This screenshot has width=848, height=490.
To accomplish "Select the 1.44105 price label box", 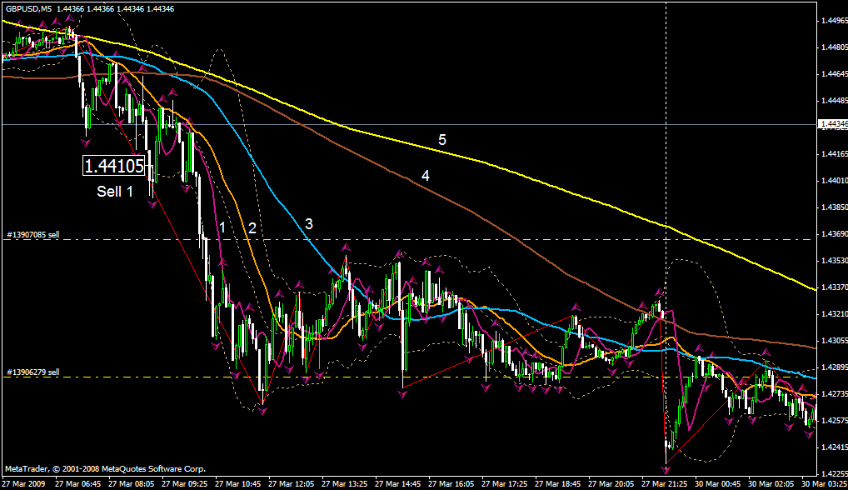I will point(120,165).
